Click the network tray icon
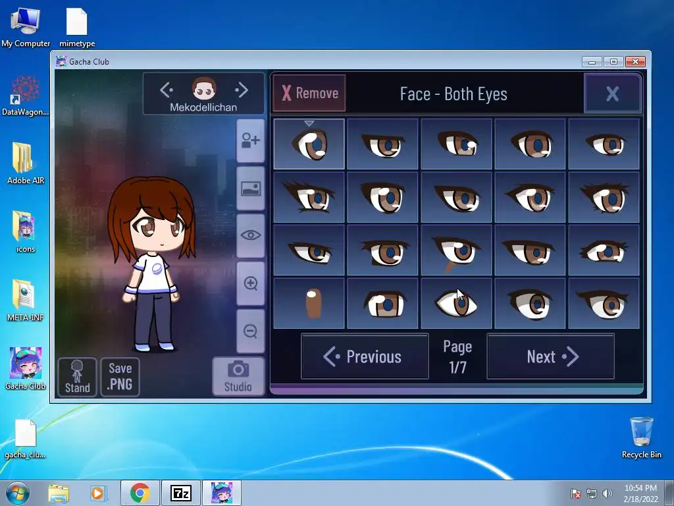This screenshot has height=506, width=674. click(x=592, y=493)
